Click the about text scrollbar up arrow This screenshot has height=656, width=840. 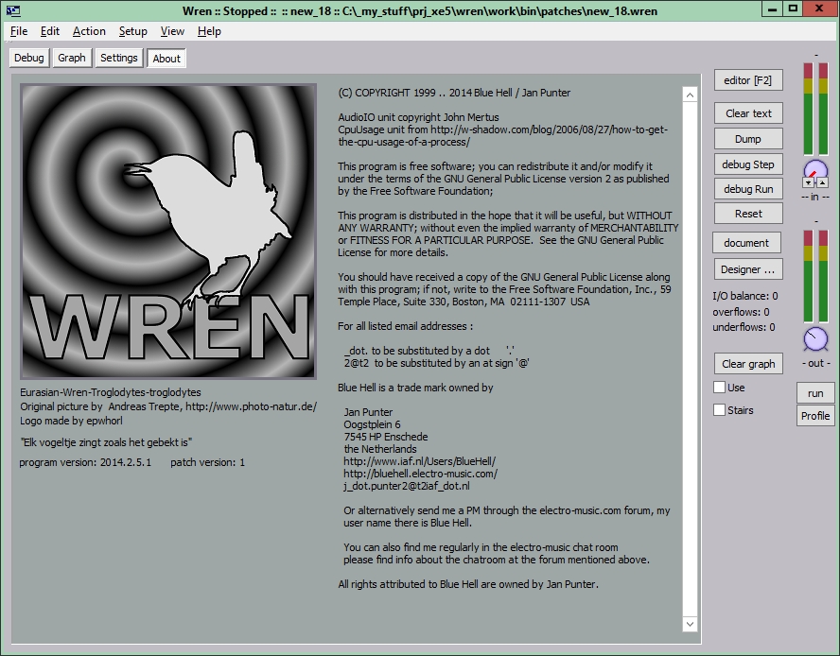pyautogui.click(x=690, y=95)
